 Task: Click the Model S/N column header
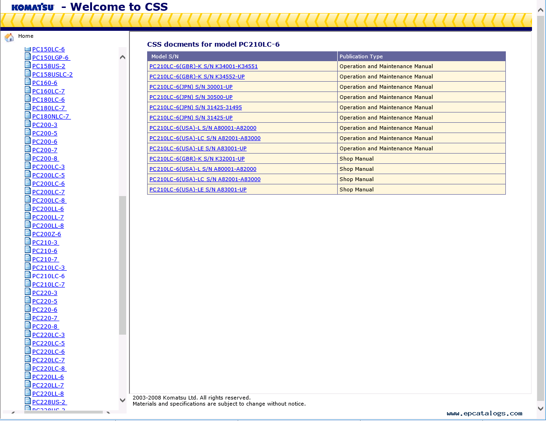tap(242, 56)
